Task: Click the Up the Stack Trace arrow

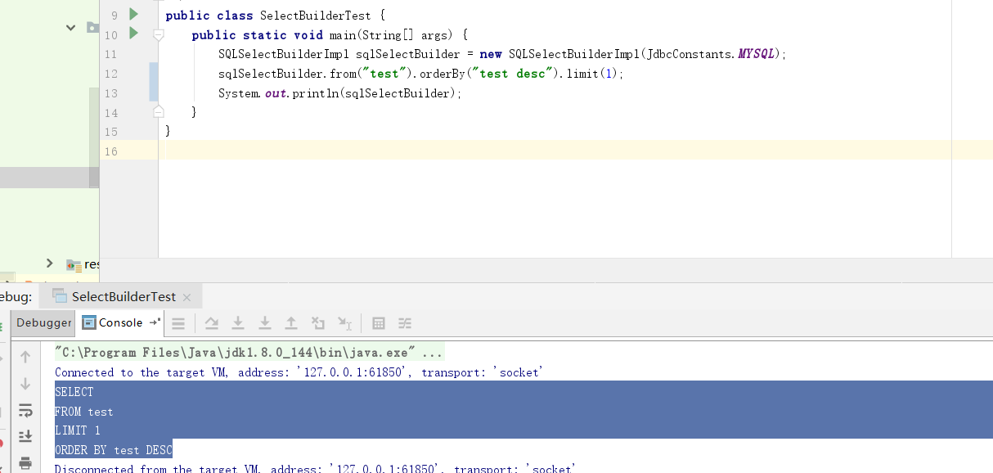Action: [25, 357]
